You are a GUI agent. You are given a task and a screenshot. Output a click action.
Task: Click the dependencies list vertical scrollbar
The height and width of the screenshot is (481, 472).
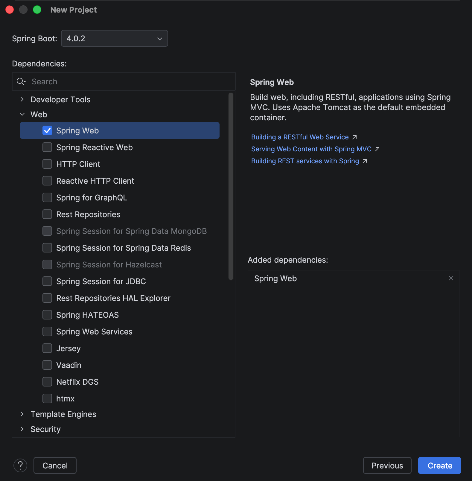[231, 186]
